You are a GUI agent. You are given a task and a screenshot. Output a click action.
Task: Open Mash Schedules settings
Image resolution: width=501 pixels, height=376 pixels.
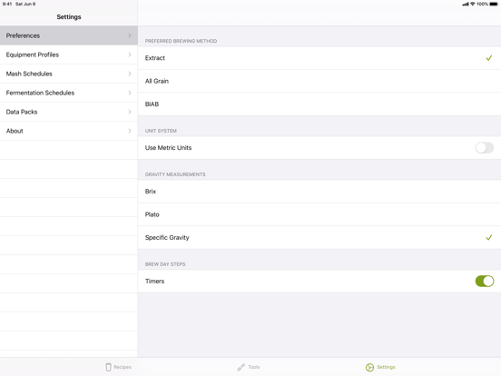[69, 74]
